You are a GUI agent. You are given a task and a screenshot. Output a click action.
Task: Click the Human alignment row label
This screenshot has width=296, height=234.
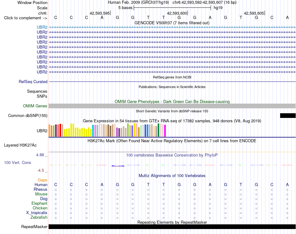pos(41,185)
